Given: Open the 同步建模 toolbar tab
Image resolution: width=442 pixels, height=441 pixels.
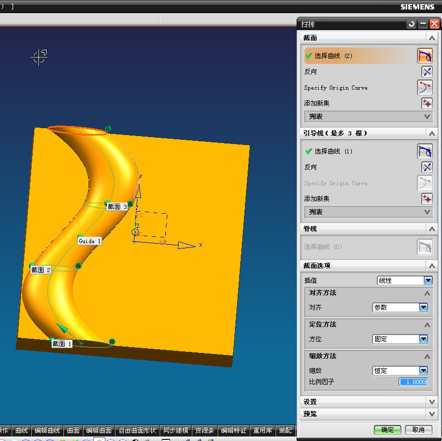Looking at the screenshot, I should click(x=175, y=430).
